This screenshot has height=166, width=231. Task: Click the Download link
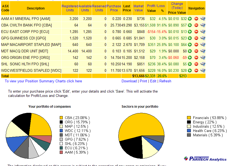[129, 81]
